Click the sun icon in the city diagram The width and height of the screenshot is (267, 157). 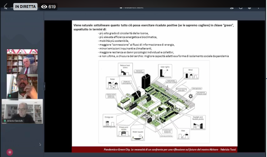(x=190, y=96)
